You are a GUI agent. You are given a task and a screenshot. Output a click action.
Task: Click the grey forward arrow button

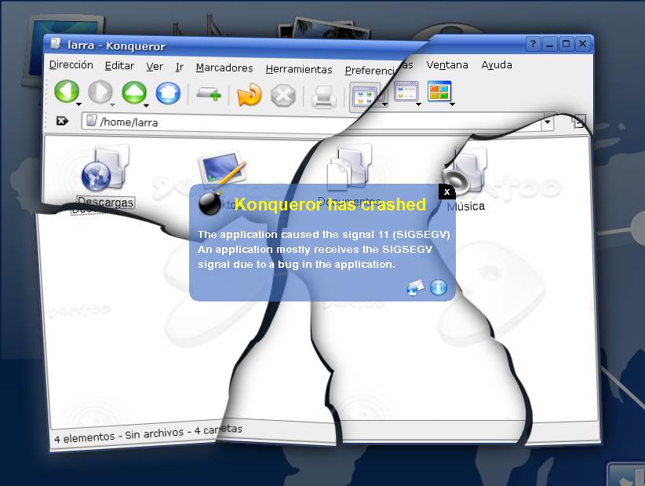tap(100, 91)
